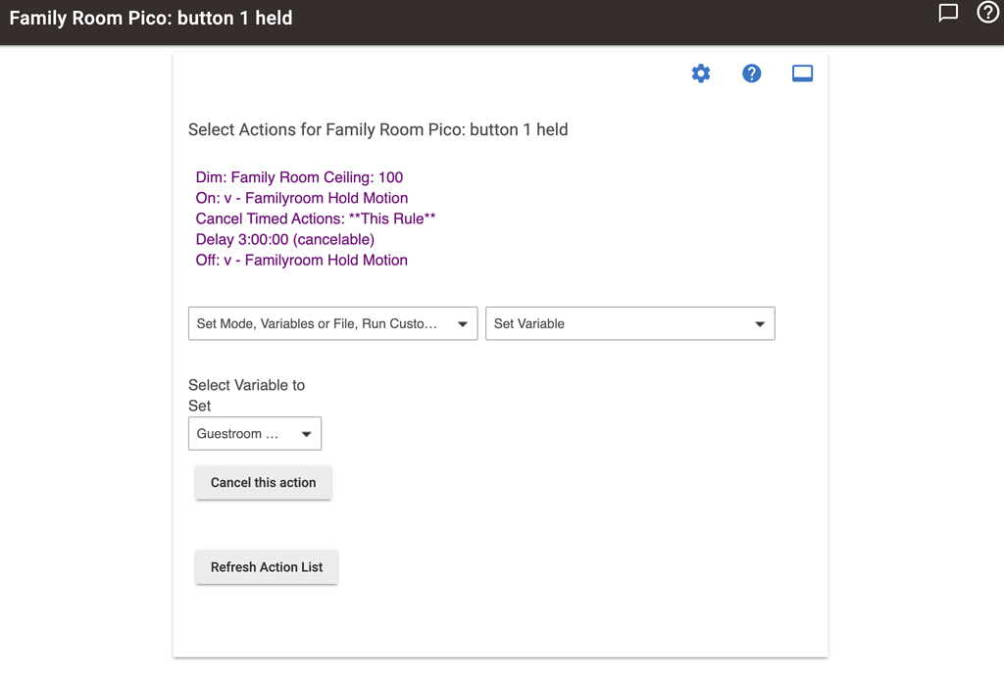Click the 'Off: v - Familyroom Hold Motion' action
Image resolution: width=1004 pixels, height=676 pixels.
(x=301, y=260)
